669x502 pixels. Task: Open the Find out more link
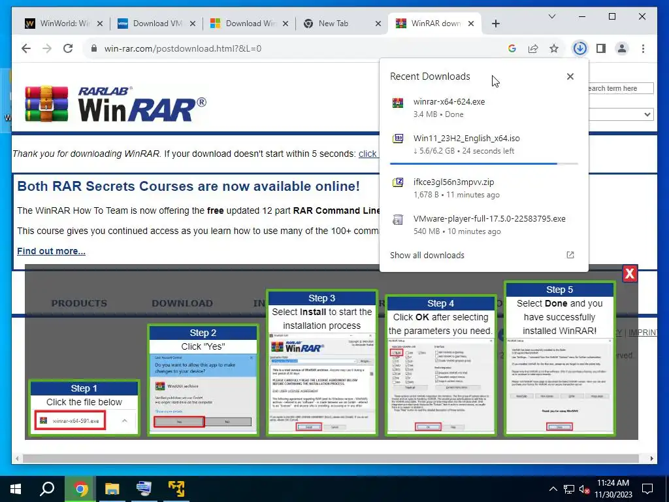coord(51,251)
